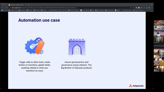This screenshot has height=92, width=164.
Task: Bookmark this page with the star icon
Action: 133,8
